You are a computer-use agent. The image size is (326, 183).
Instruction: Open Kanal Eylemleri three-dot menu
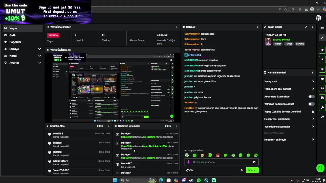[312, 73]
